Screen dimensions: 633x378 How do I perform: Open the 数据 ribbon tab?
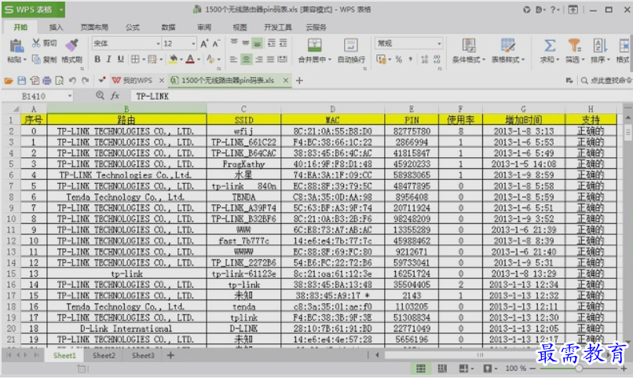point(168,27)
